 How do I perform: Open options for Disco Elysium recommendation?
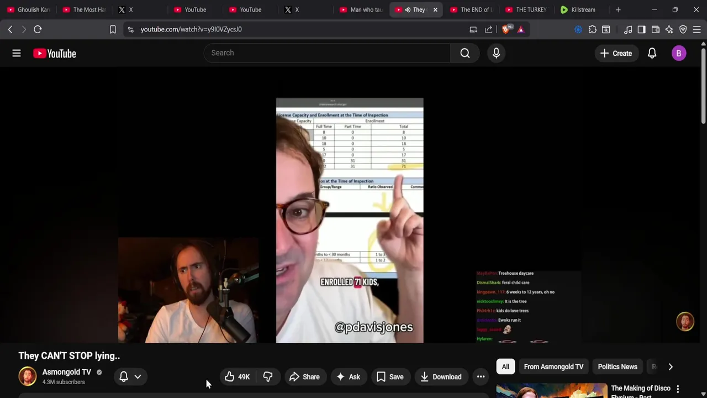678,389
